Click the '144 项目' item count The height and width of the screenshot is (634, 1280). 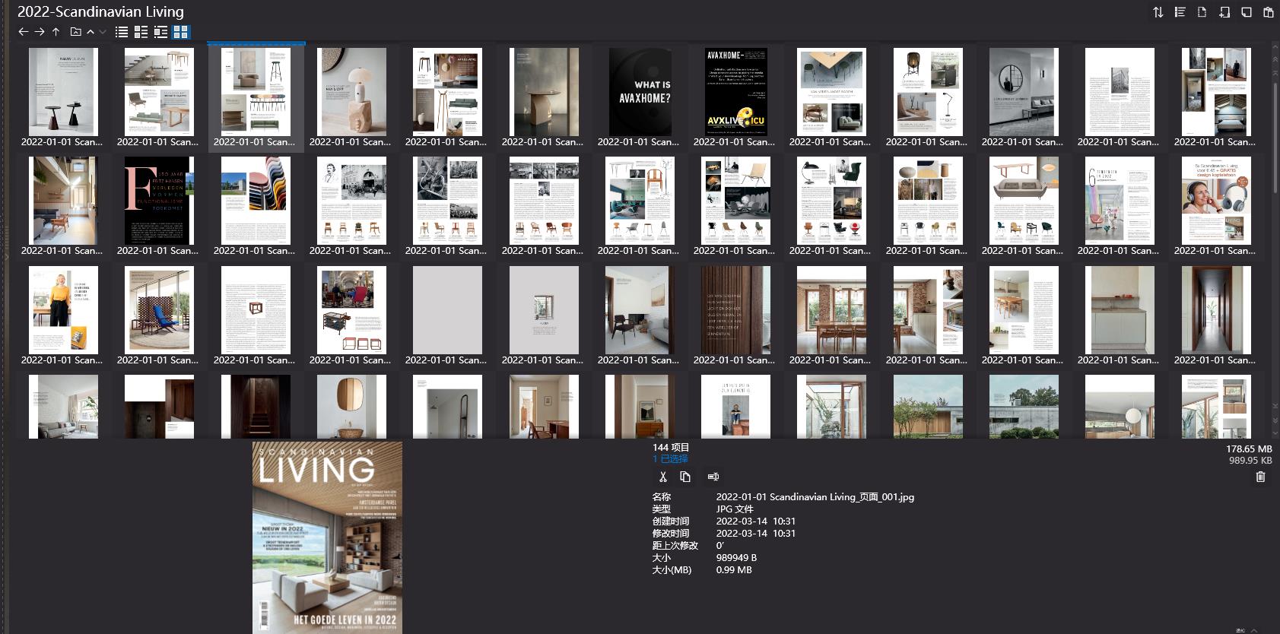click(671, 447)
